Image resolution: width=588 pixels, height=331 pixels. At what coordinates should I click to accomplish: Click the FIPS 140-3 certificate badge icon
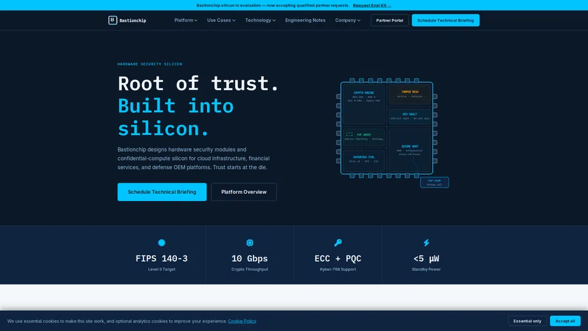pos(162,243)
